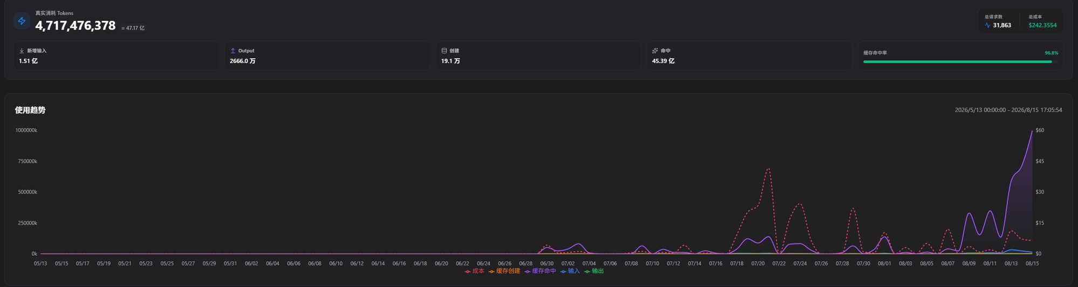This screenshot has width=1078, height=287.
Task: Click the total cost value $242.3554
Action: coord(1042,25)
